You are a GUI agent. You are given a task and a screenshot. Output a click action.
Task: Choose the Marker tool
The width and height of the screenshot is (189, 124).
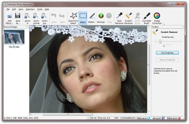coord(92,16)
